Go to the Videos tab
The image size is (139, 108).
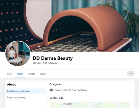click(x=43, y=74)
